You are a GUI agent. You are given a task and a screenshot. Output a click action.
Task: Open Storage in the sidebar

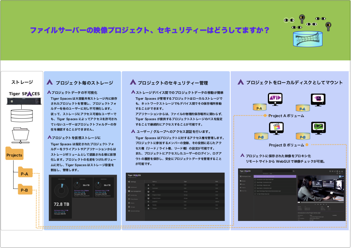(x=132, y=207)
